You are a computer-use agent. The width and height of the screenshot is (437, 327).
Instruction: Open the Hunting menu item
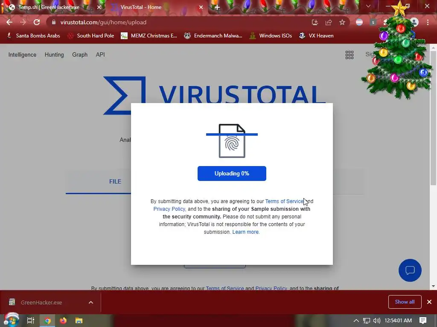(54, 55)
